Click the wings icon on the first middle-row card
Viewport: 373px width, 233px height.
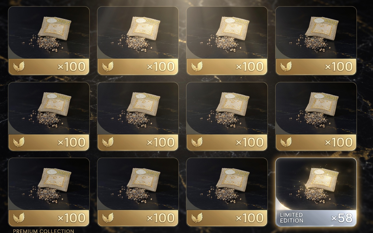coord(19,142)
